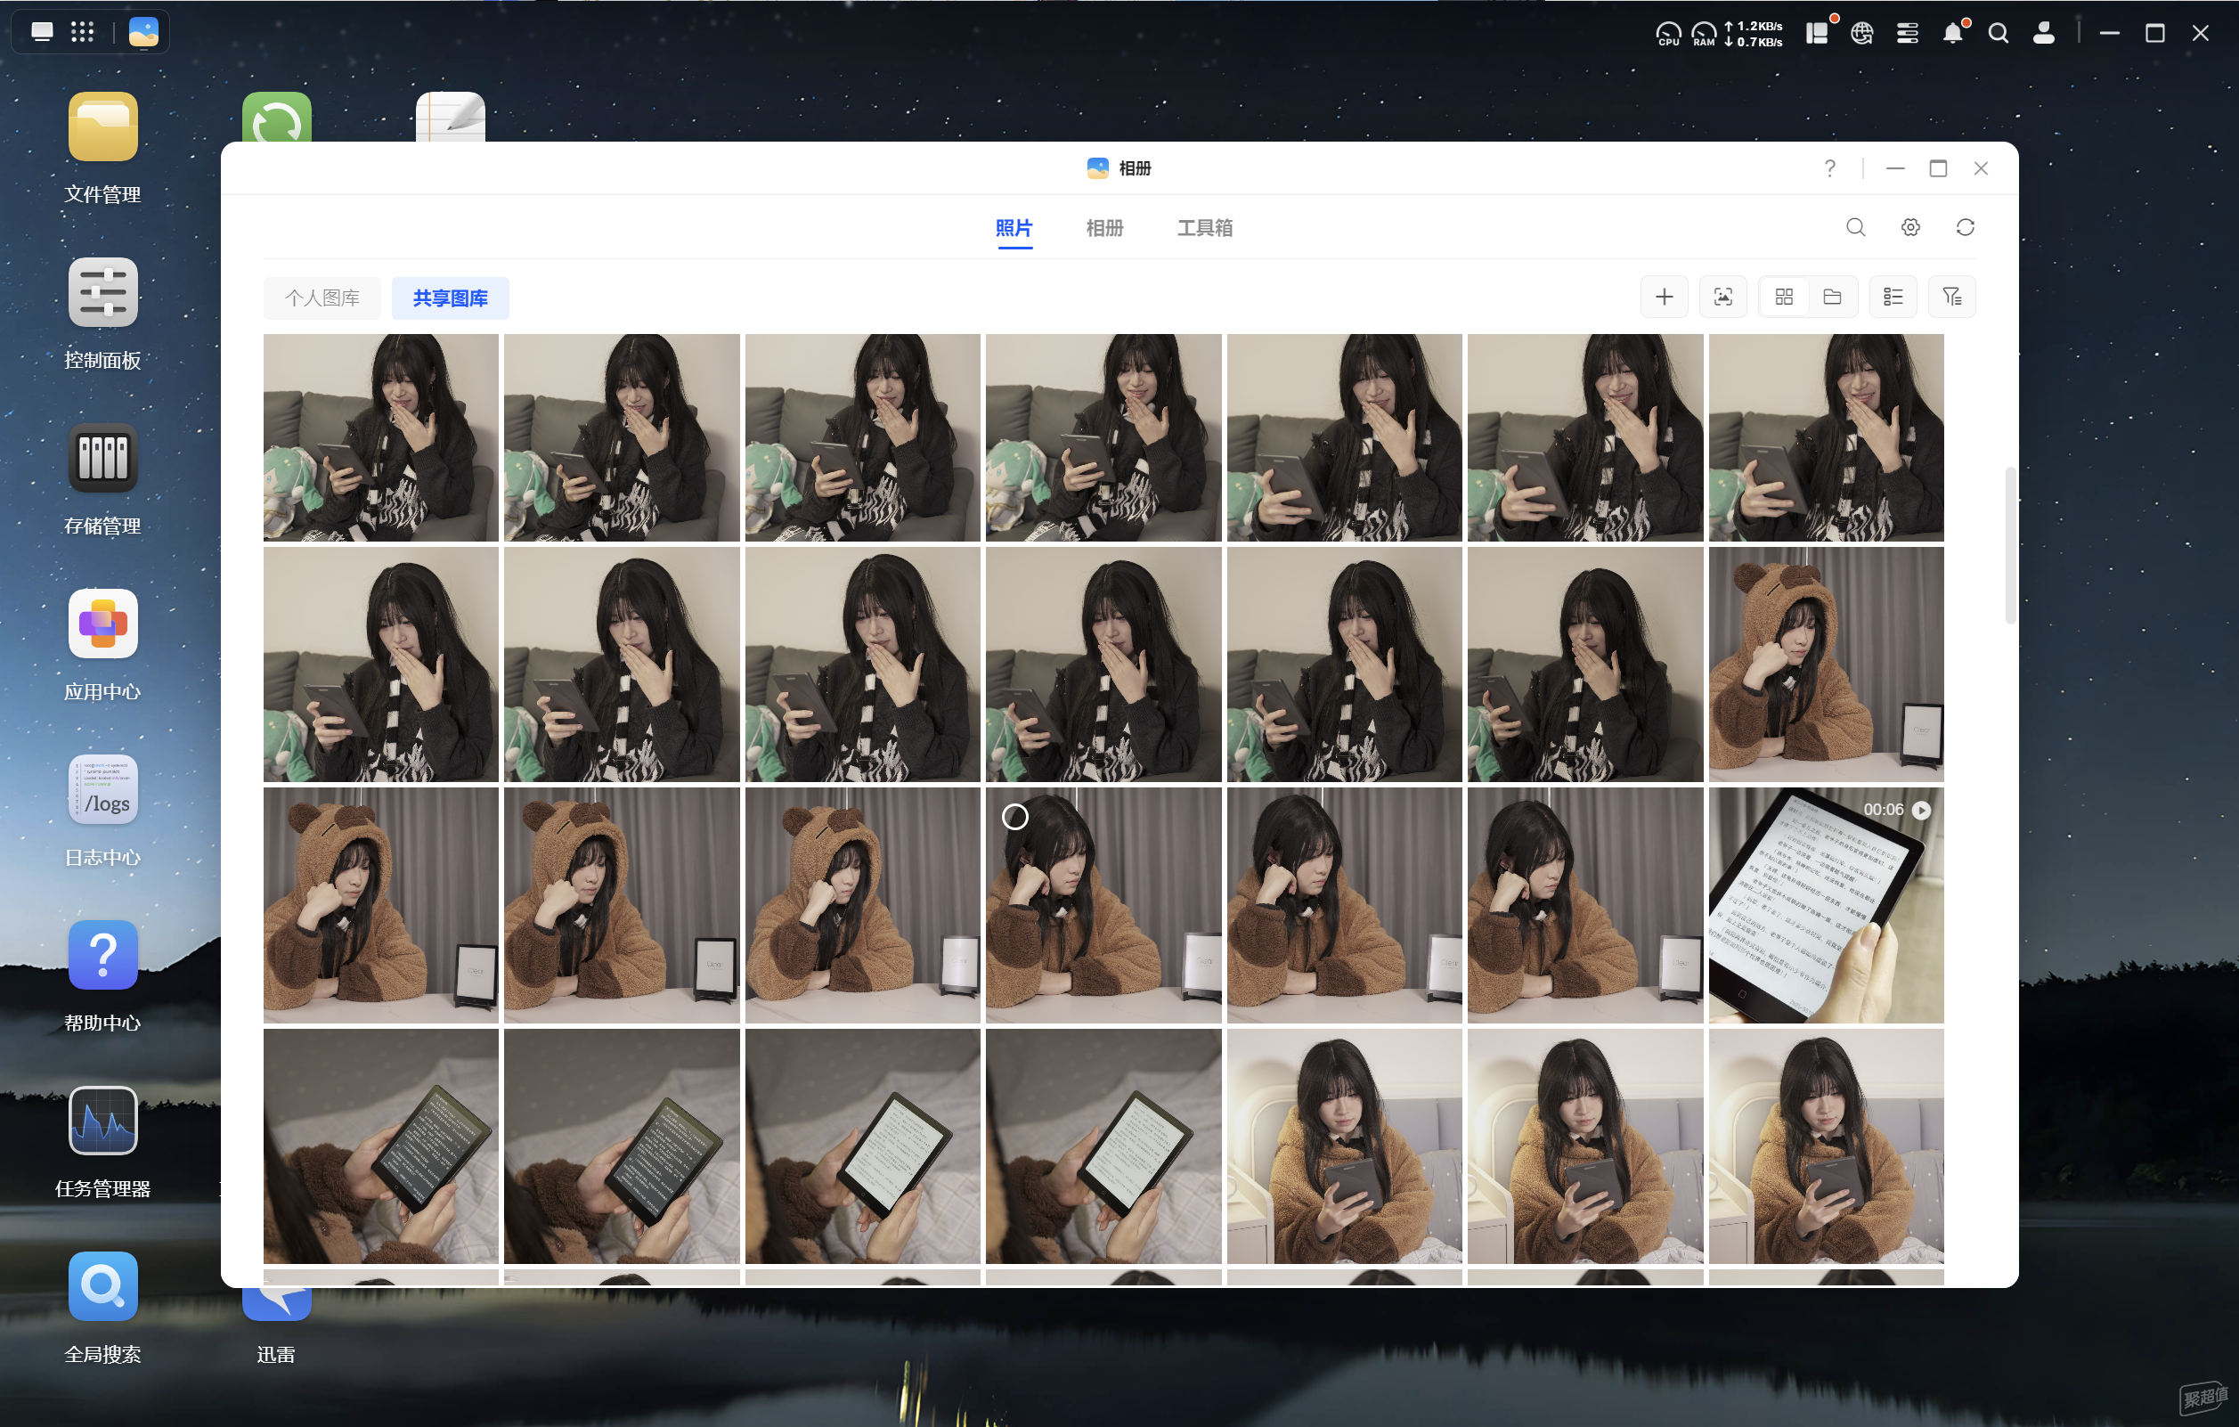Switch to the 照片 tab
2239x1427 pixels.
(1014, 228)
